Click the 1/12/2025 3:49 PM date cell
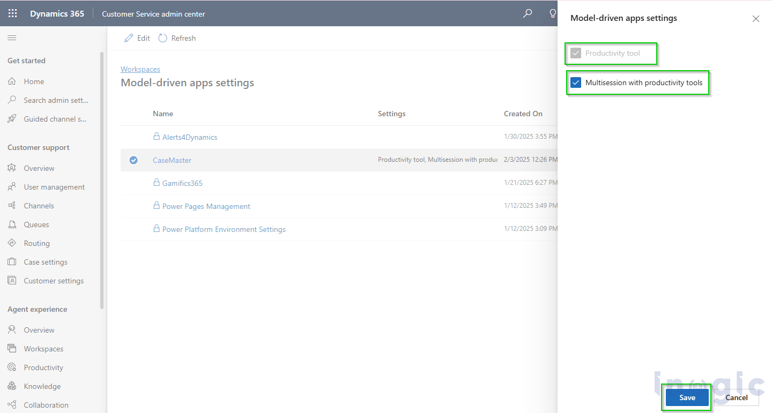 531,206
